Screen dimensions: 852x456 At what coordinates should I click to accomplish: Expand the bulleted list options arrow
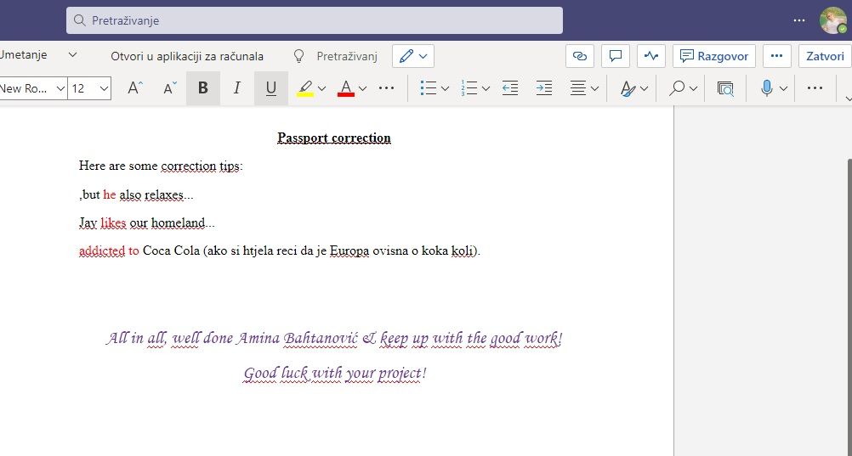pyautogui.click(x=445, y=88)
